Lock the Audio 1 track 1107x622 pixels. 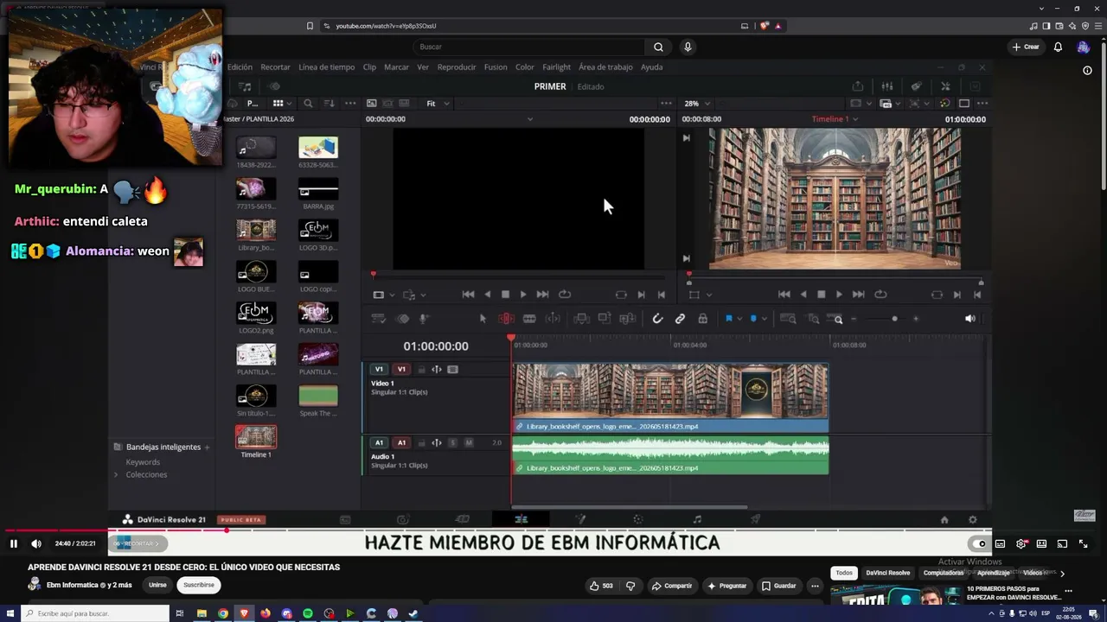(x=421, y=443)
